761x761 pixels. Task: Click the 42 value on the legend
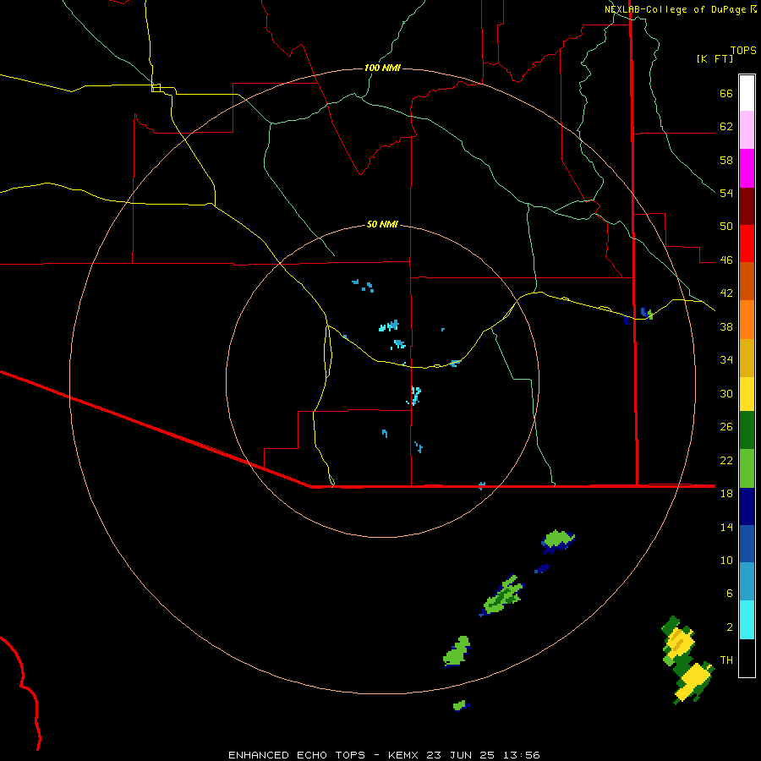[x=726, y=293]
